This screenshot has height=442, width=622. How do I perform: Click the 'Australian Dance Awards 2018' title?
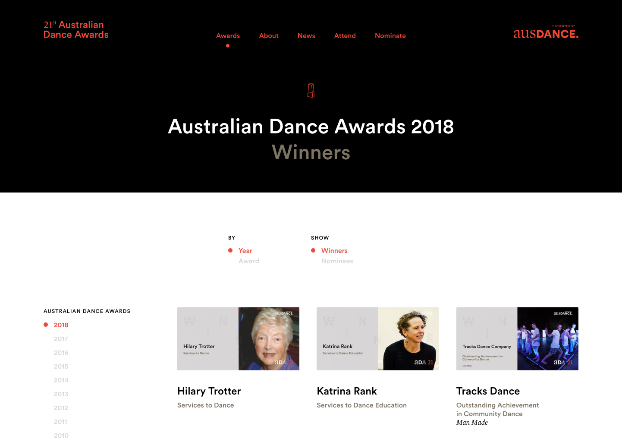(311, 126)
